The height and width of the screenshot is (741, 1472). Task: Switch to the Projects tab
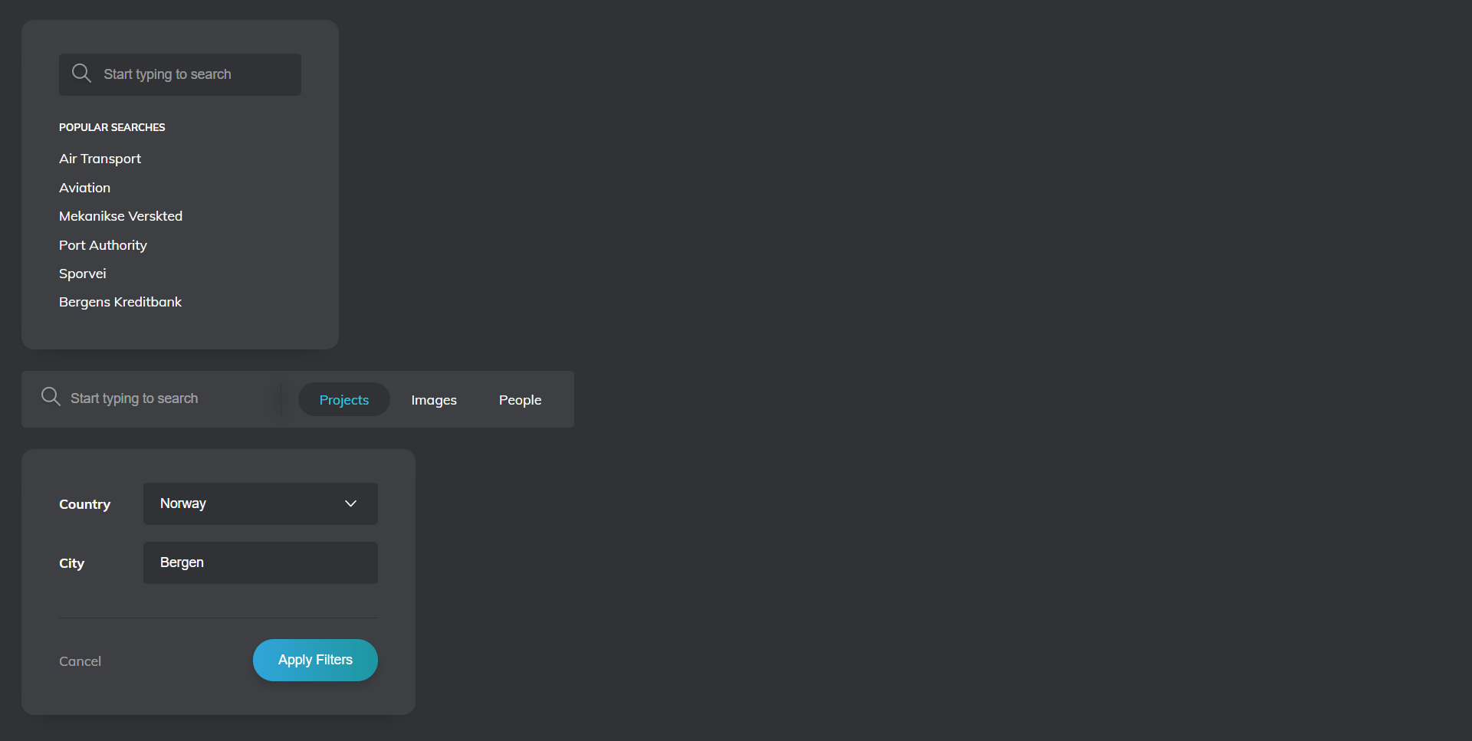(344, 399)
